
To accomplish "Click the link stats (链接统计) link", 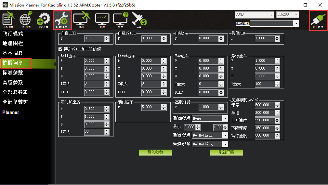I will [x=243, y=24].
